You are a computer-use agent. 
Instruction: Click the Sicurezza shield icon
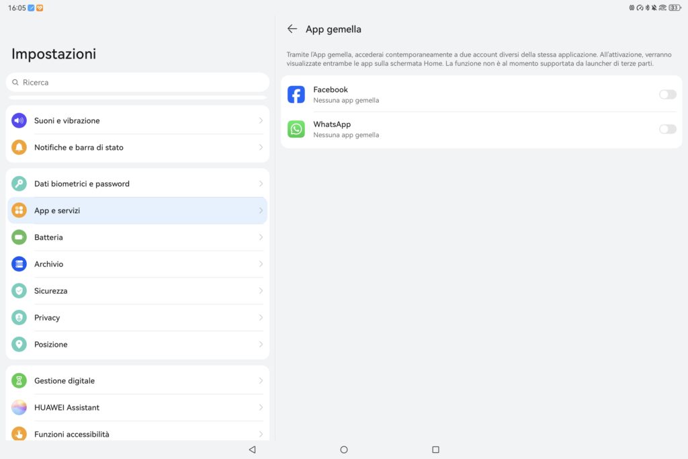[x=19, y=291]
